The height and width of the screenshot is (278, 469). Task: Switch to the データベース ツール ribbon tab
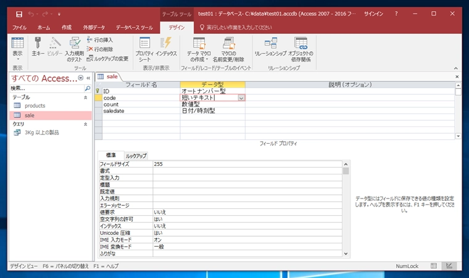135,28
